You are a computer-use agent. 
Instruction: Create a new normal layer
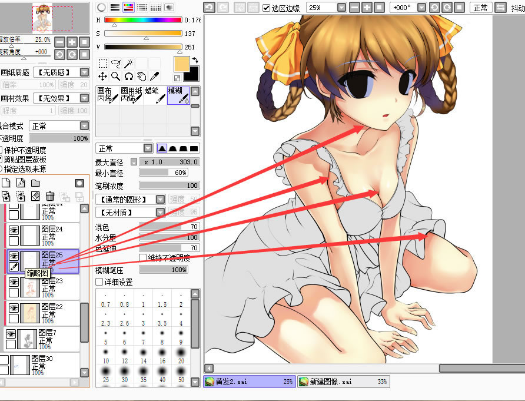[6, 183]
